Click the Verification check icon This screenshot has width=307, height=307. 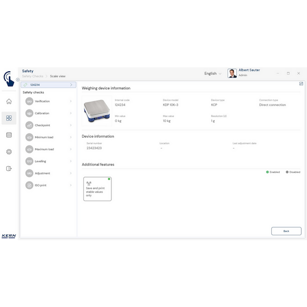pyautogui.click(x=29, y=101)
